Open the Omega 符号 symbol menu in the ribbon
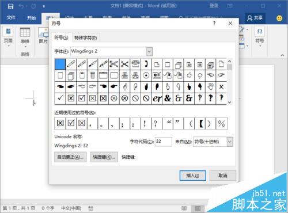This screenshot has height=213, width=288. tap(260, 36)
